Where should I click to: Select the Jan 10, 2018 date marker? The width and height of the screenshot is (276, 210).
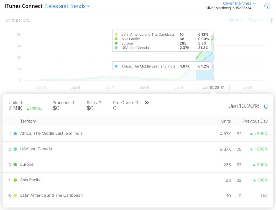213,87
